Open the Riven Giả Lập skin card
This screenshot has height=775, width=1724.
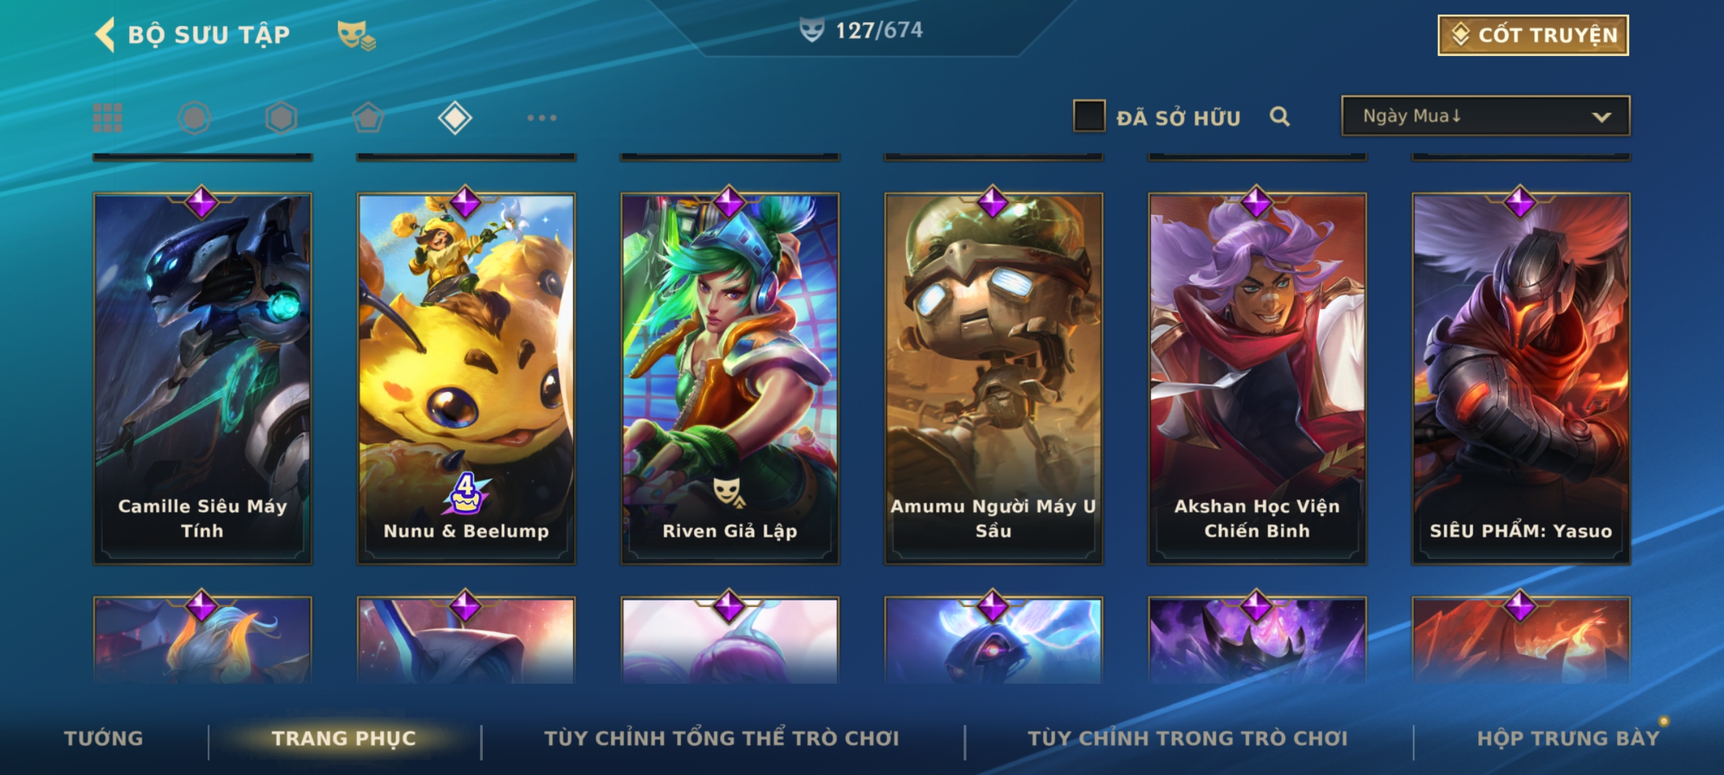click(730, 378)
